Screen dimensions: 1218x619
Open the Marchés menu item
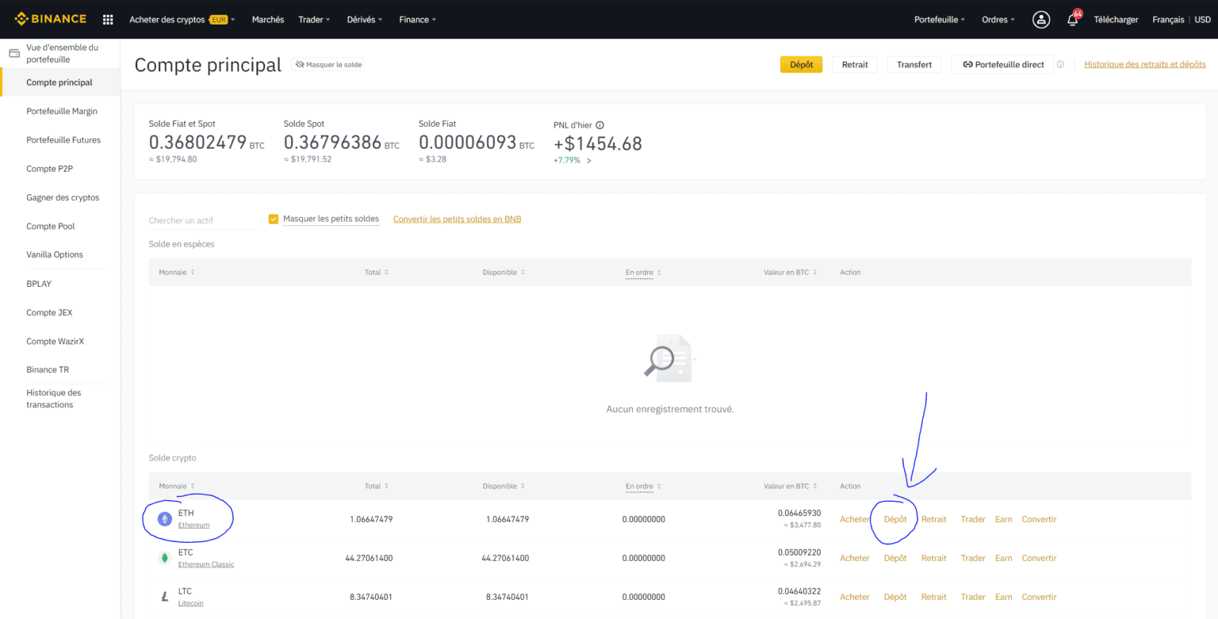click(268, 19)
